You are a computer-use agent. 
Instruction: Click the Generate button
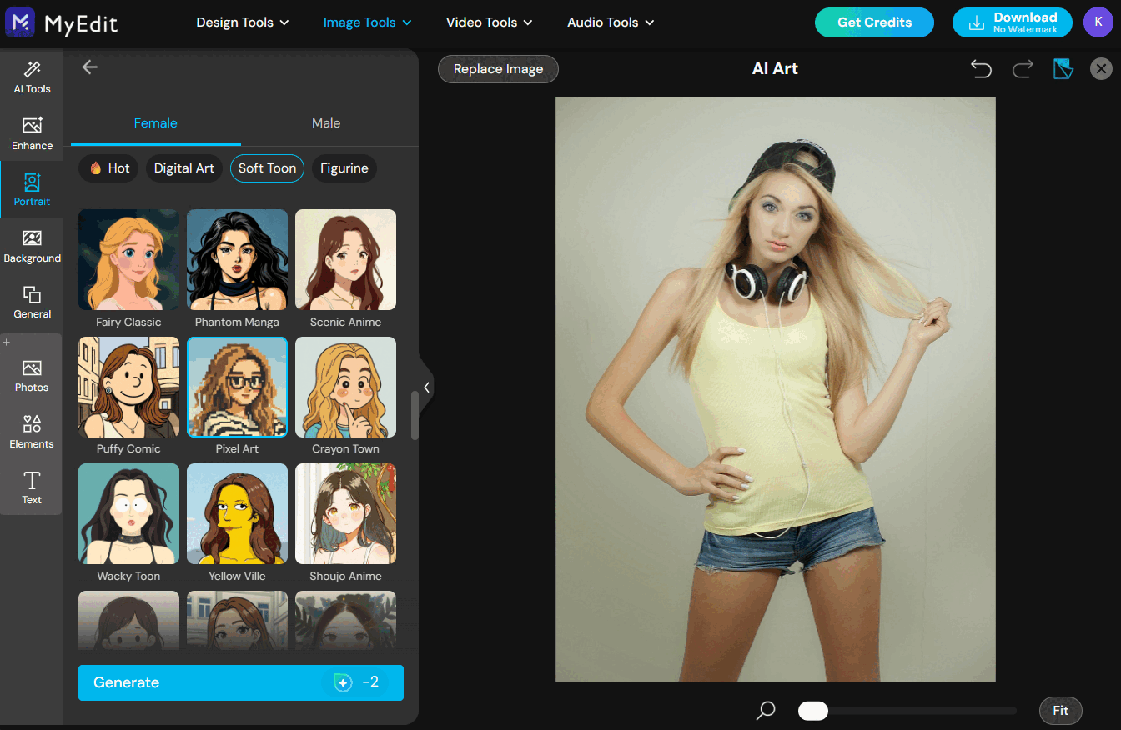pos(240,682)
